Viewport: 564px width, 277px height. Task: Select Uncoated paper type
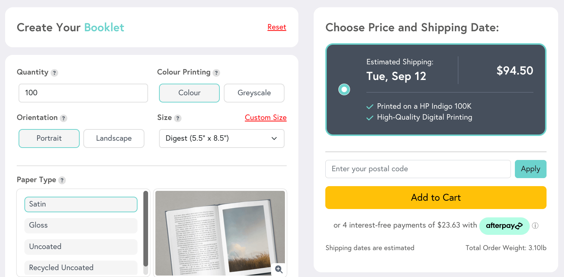(x=81, y=246)
